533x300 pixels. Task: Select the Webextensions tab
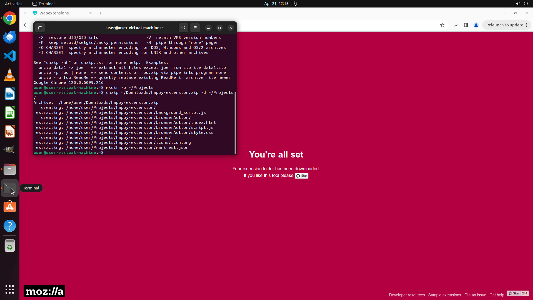coord(54,13)
